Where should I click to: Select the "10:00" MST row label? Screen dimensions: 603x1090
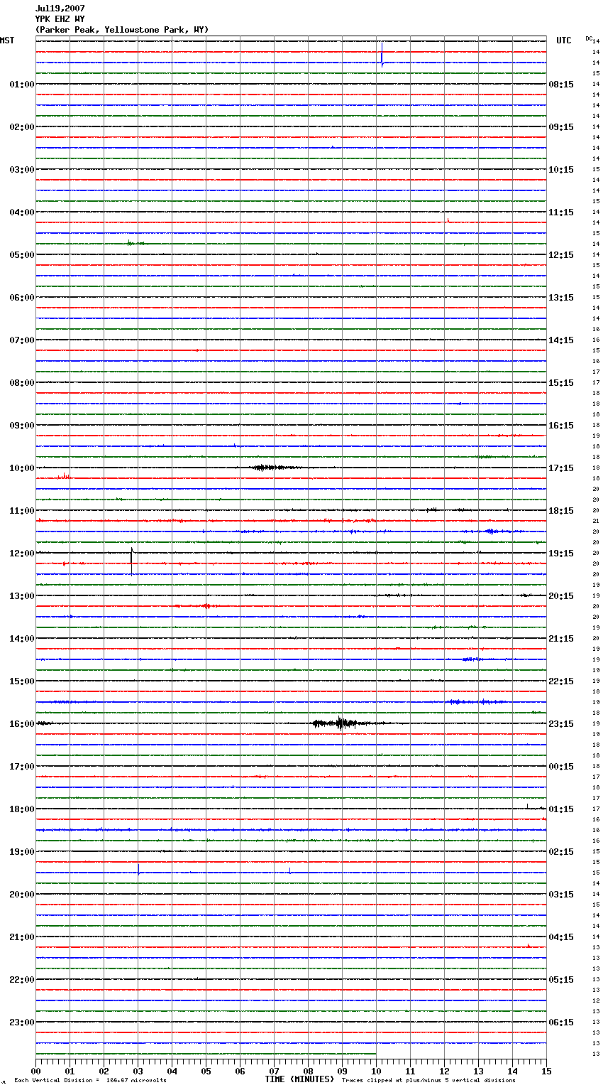coord(22,468)
